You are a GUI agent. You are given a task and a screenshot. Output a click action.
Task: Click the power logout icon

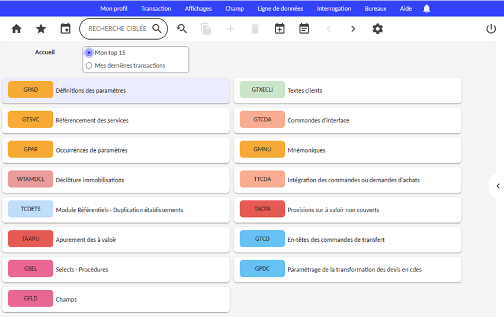[x=490, y=28]
